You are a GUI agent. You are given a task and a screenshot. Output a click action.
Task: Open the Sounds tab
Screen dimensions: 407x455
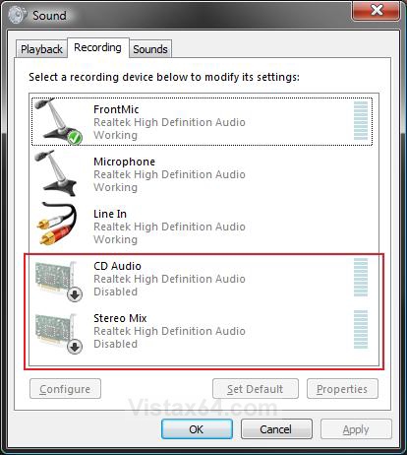(150, 49)
